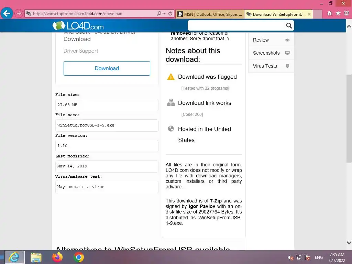Launch Firefox from the taskbar

coord(57,257)
